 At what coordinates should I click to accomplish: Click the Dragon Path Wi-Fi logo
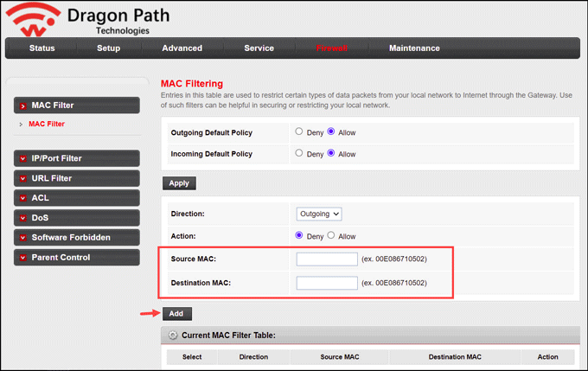click(33, 20)
